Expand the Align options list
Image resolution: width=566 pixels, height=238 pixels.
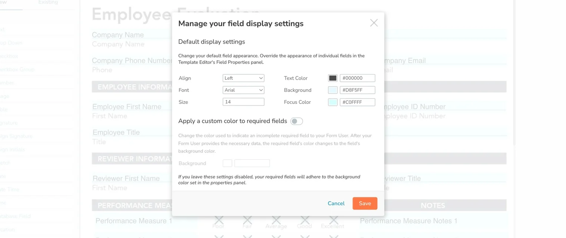(x=243, y=78)
